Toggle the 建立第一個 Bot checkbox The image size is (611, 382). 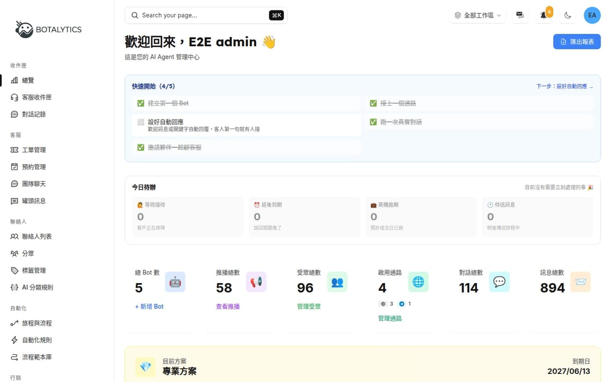[140, 103]
